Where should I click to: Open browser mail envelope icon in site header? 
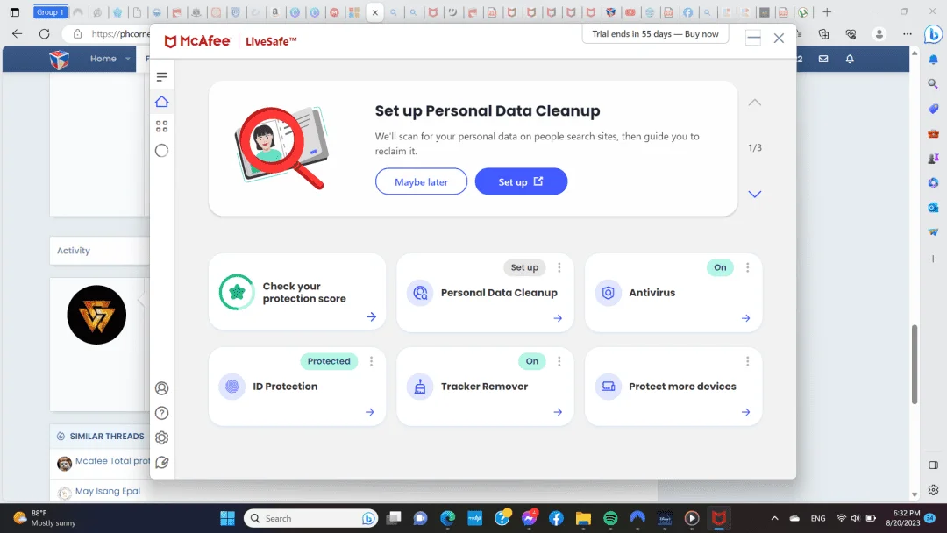coord(823,59)
